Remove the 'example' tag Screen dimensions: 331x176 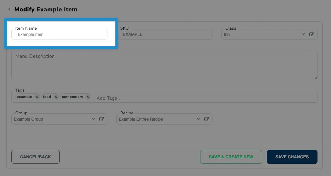37,97
